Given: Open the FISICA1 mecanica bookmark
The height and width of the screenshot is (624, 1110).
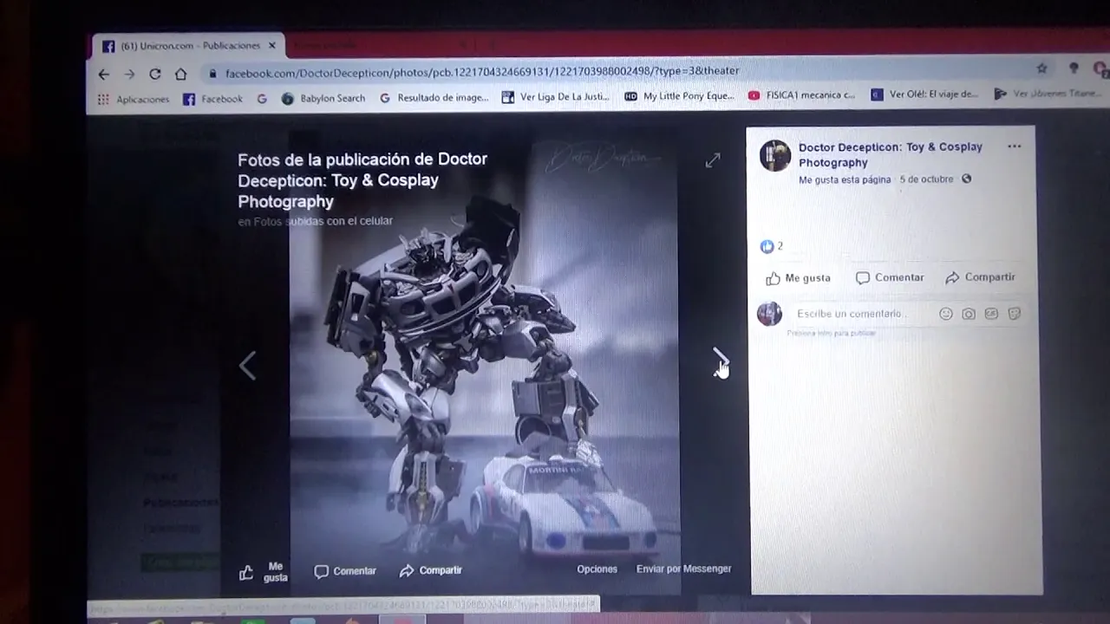Looking at the screenshot, I should (x=802, y=95).
